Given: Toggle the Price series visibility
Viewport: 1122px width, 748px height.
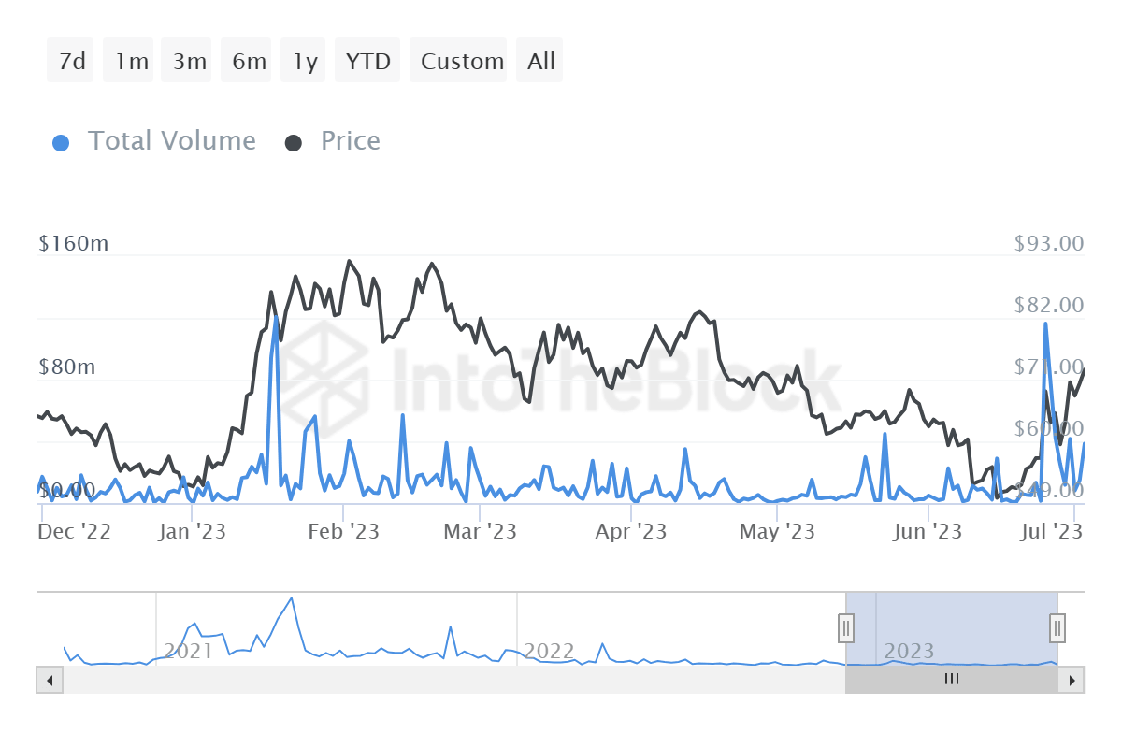Looking at the screenshot, I should (351, 140).
